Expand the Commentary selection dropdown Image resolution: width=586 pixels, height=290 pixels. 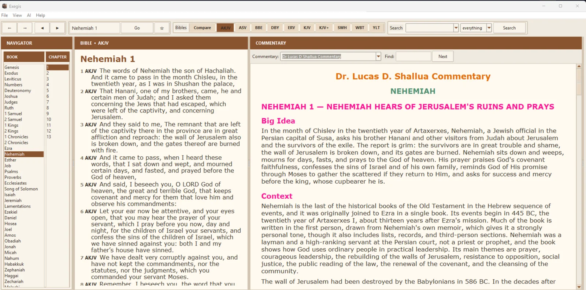point(378,56)
